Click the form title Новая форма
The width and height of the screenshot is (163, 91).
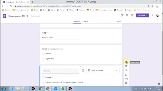(15, 16)
